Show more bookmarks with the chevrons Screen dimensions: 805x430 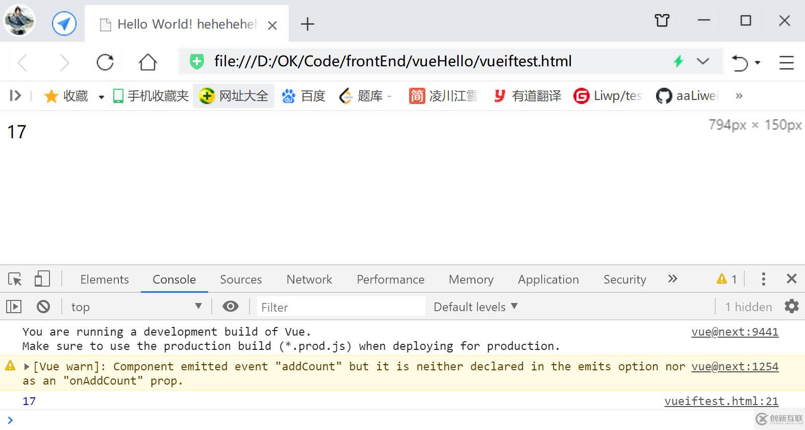click(x=739, y=96)
